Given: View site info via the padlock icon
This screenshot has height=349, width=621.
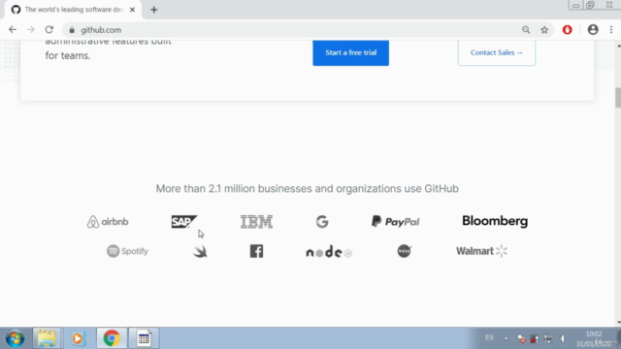Looking at the screenshot, I should tap(72, 30).
